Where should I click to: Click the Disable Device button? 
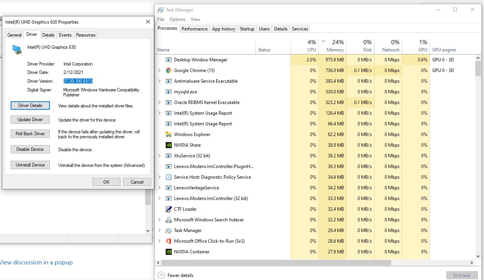(x=30, y=149)
